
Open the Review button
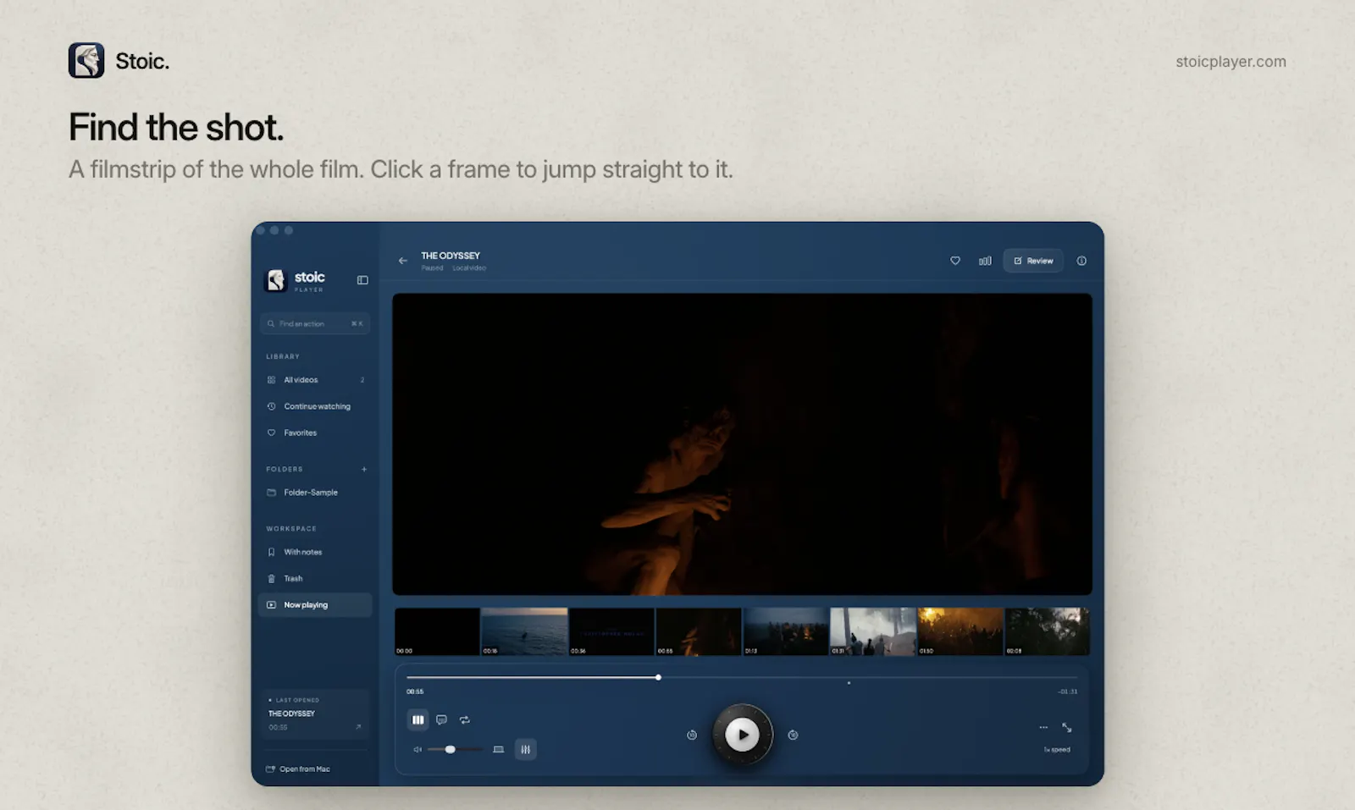pyautogui.click(x=1033, y=261)
